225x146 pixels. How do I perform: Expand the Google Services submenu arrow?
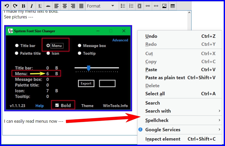click(219, 129)
